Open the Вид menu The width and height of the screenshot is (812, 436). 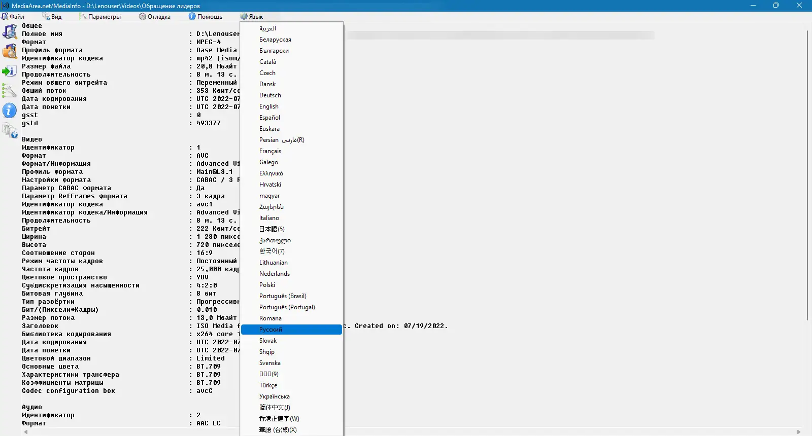pyautogui.click(x=52, y=17)
